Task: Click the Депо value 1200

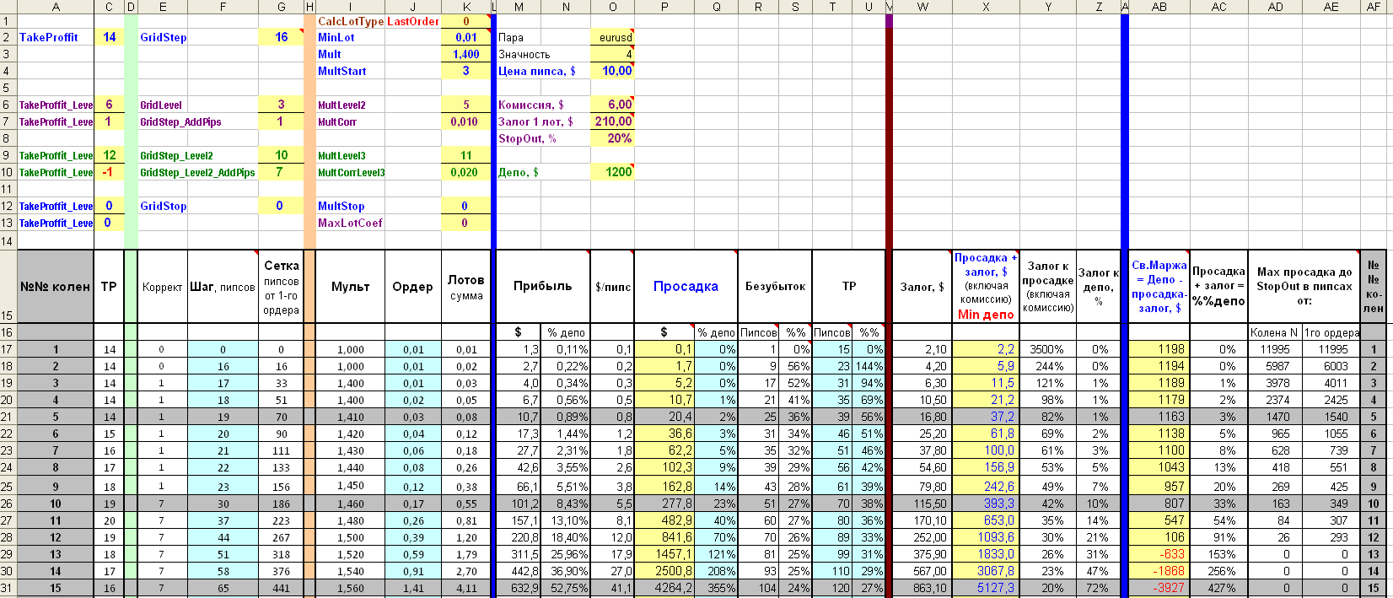Action: click(612, 172)
